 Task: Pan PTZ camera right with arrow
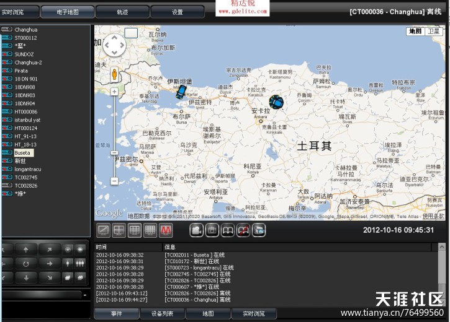[50, 263]
